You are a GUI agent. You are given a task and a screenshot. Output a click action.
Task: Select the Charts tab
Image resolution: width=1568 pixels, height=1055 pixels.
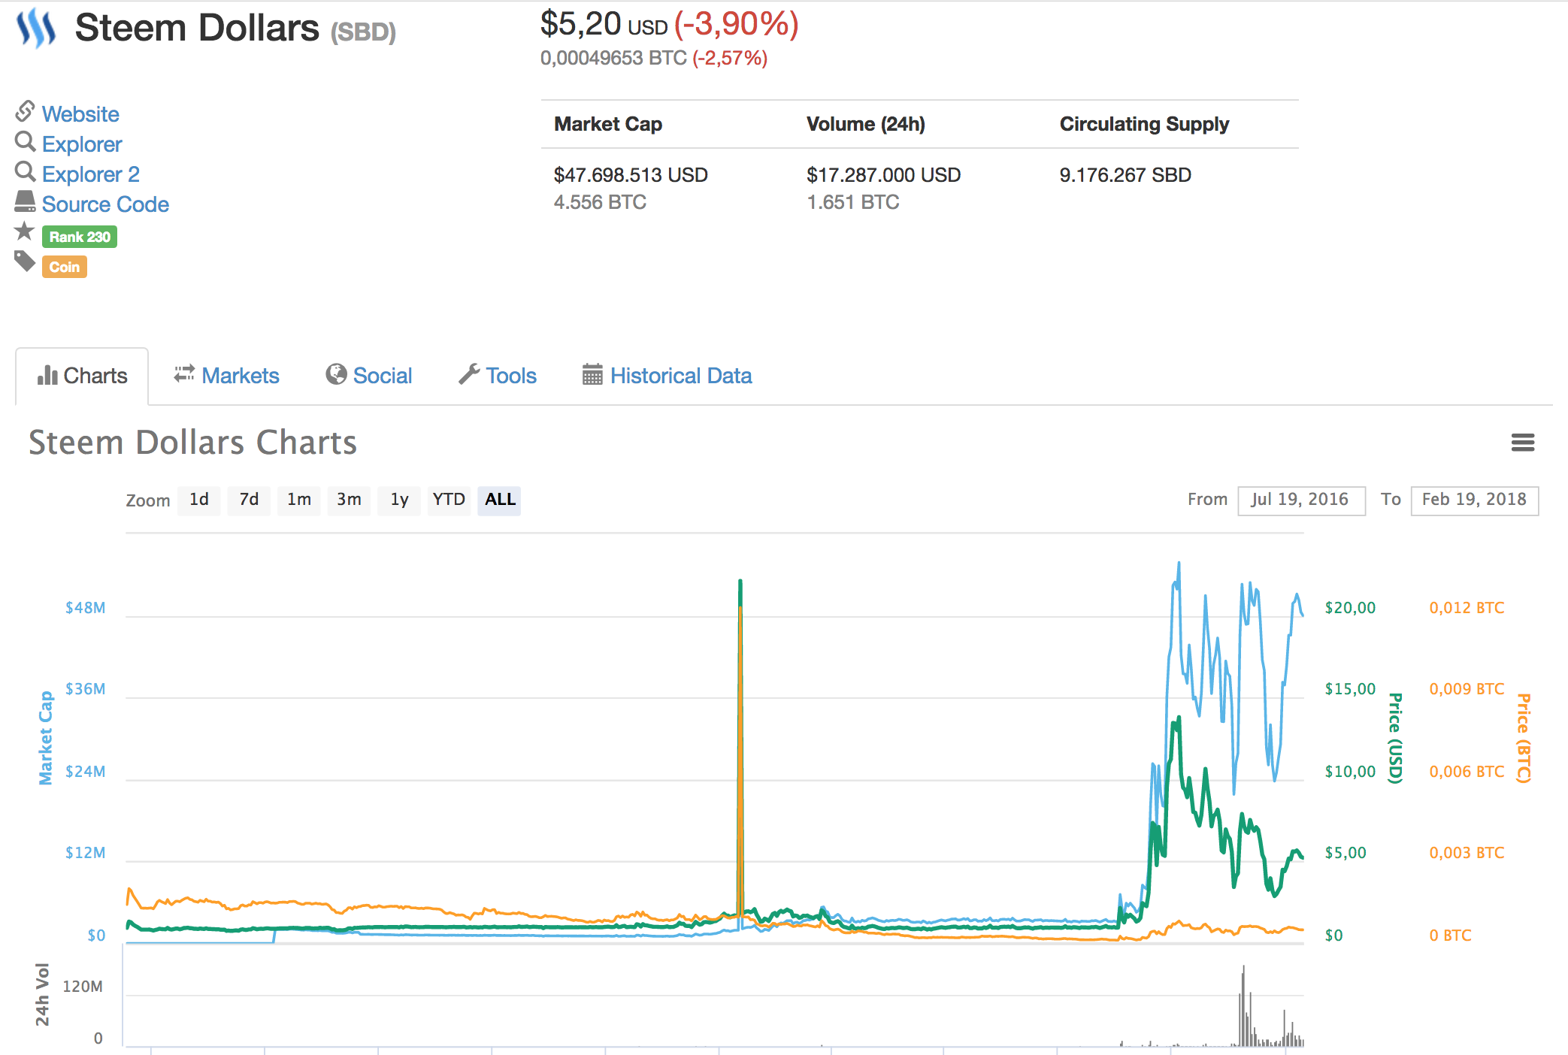[82, 376]
